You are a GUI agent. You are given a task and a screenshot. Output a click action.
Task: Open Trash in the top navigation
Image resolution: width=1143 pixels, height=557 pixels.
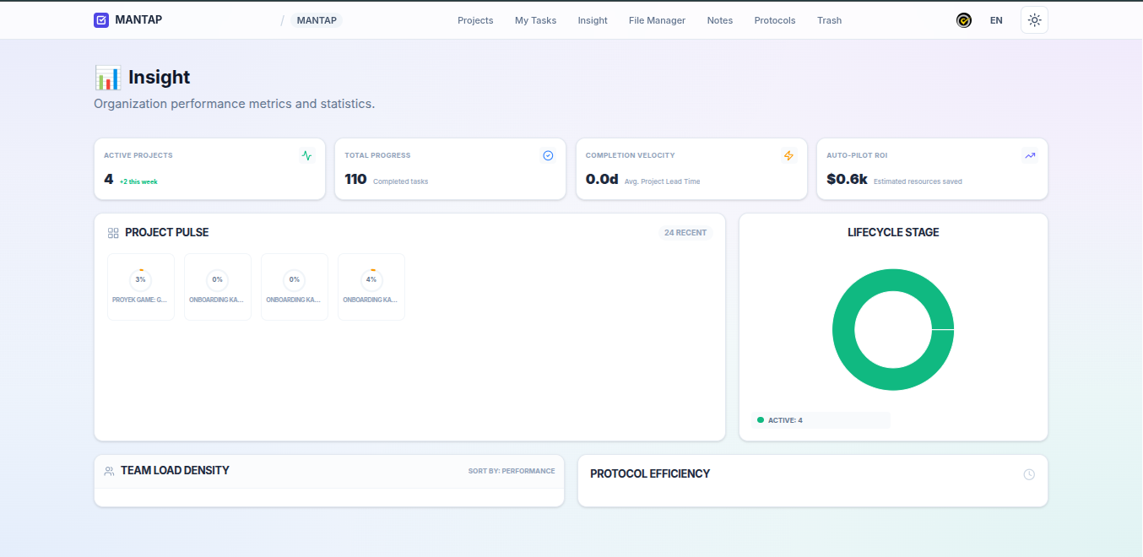[829, 20]
